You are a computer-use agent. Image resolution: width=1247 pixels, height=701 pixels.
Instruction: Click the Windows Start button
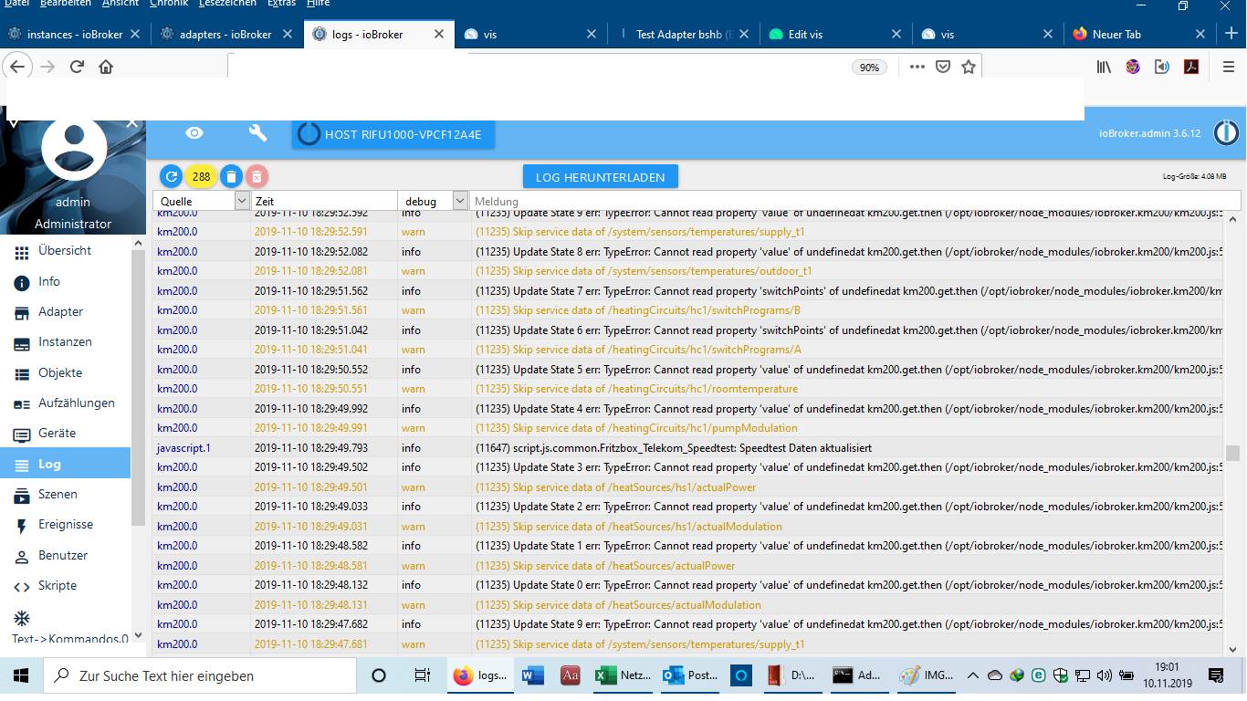[20, 675]
